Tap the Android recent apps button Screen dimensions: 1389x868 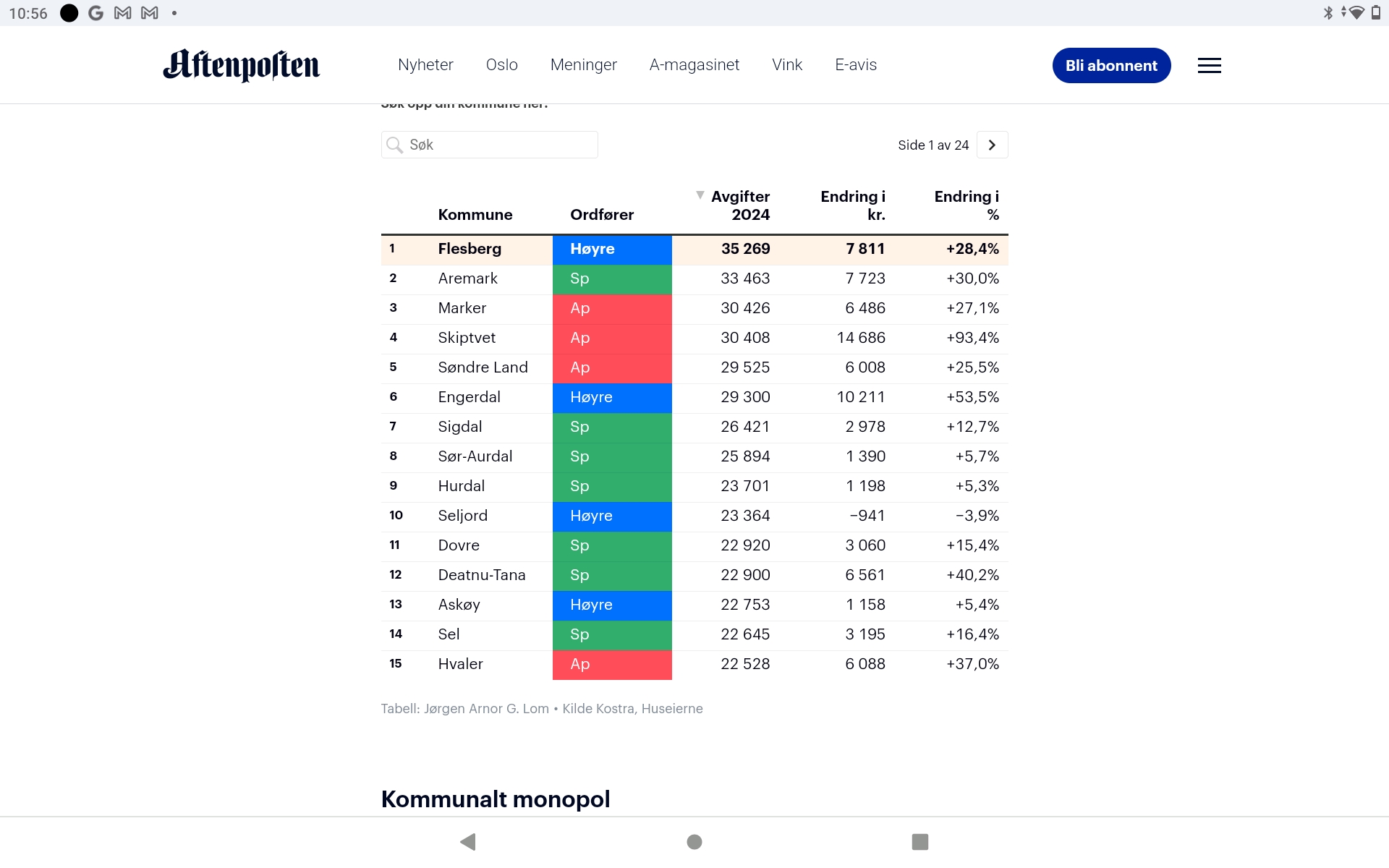[x=920, y=841]
